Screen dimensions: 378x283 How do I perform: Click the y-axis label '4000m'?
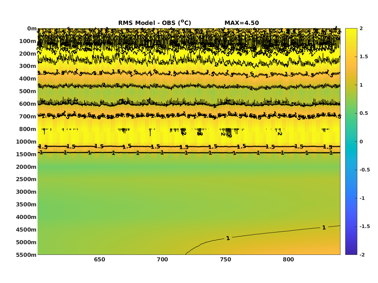tap(26, 217)
